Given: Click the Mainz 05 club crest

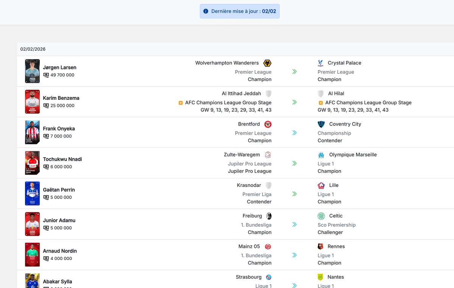Looking at the screenshot, I should 268,247.
